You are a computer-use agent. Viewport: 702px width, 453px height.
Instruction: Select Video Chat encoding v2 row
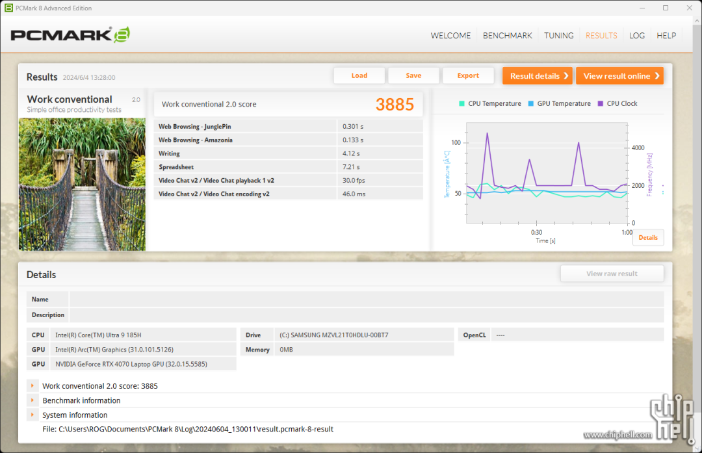(x=289, y=194)
